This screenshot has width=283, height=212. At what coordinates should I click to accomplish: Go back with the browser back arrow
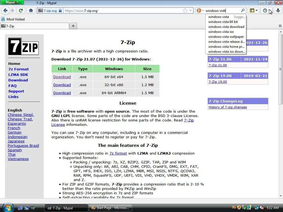[x=6, y=11]
